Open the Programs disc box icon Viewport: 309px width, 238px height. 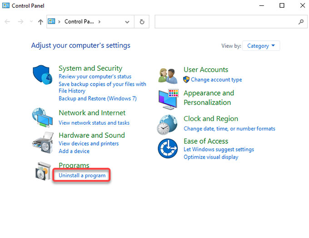(x=42, y=171)
